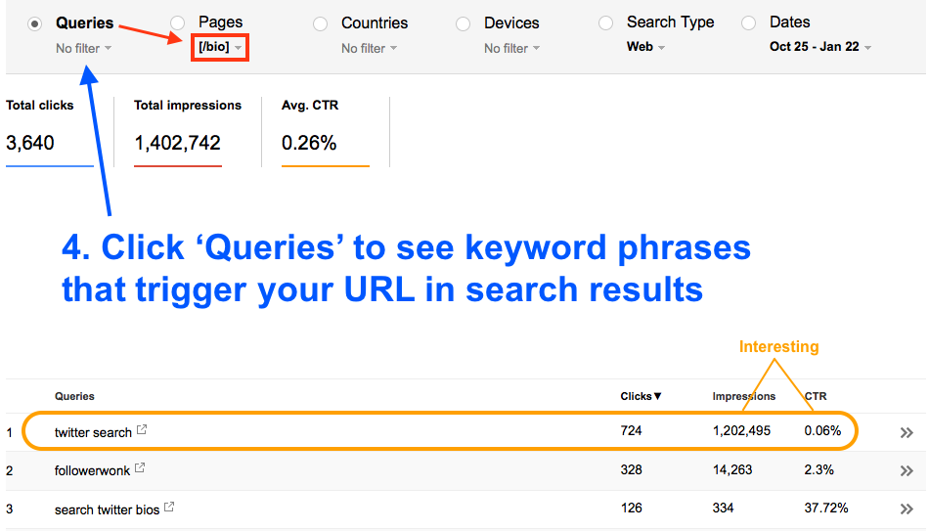Screen dimensions: 929x531
Task: Open external link icon beside 'twitter search'
Action: pyautogui.click(x=142, y=430)
